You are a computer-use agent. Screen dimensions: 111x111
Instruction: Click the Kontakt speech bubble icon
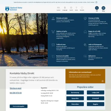tap(82, 7)
